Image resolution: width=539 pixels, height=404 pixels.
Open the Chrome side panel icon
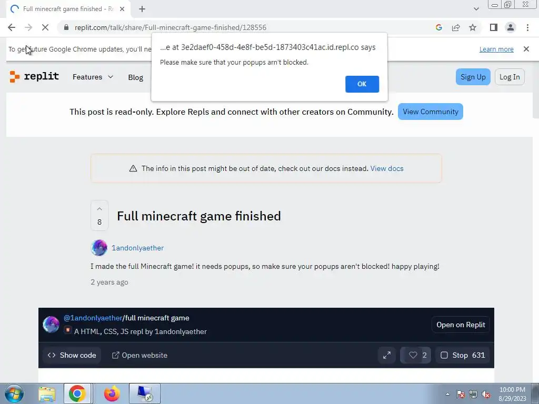[494, 27]
